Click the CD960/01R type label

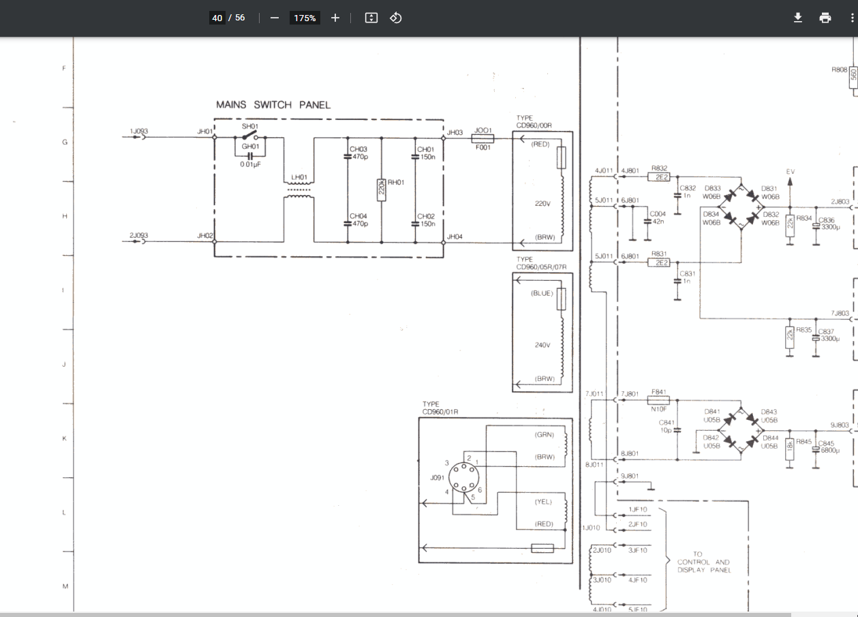pyautogui.click(x=440, y=412)
